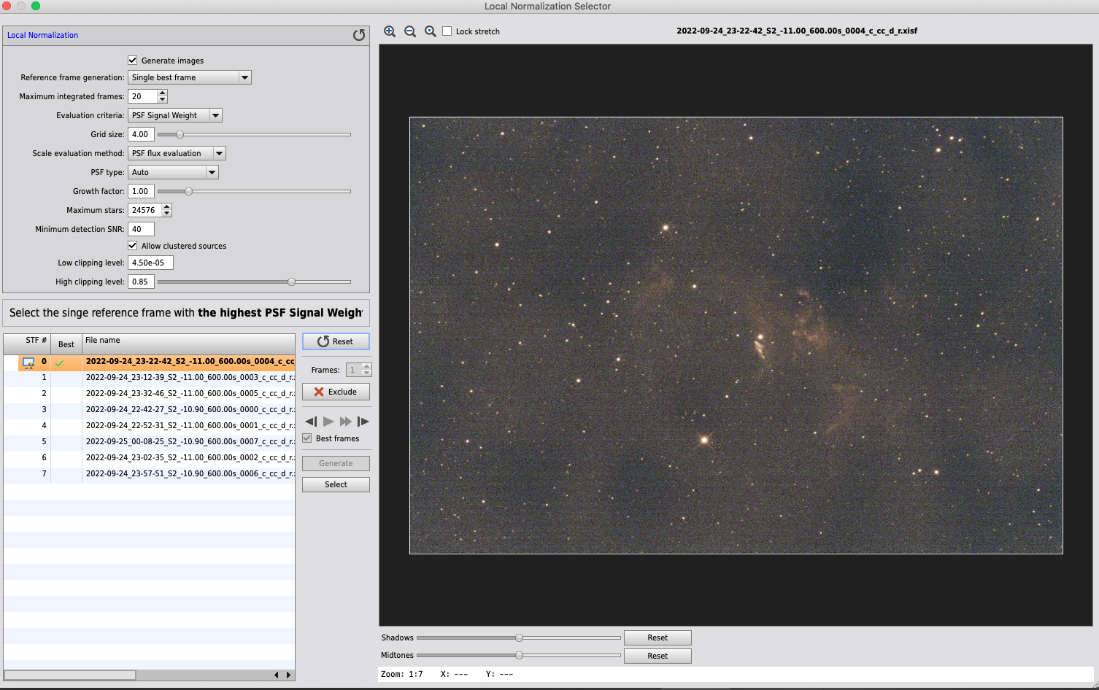Click the Minimum detection SNR field
Image resolution: width=1099 pixels, height=690 pixels.
point(141,229)
